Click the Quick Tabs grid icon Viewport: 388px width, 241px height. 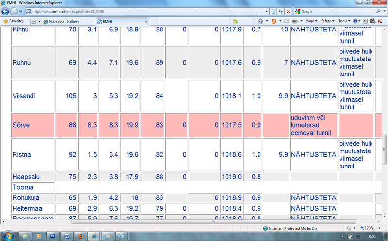click(33, 21)
